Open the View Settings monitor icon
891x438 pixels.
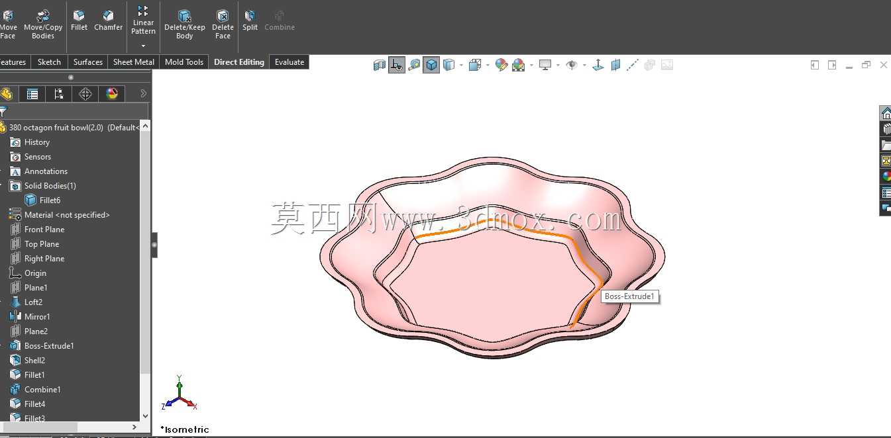pyautogui.click(x=545, y=65)
